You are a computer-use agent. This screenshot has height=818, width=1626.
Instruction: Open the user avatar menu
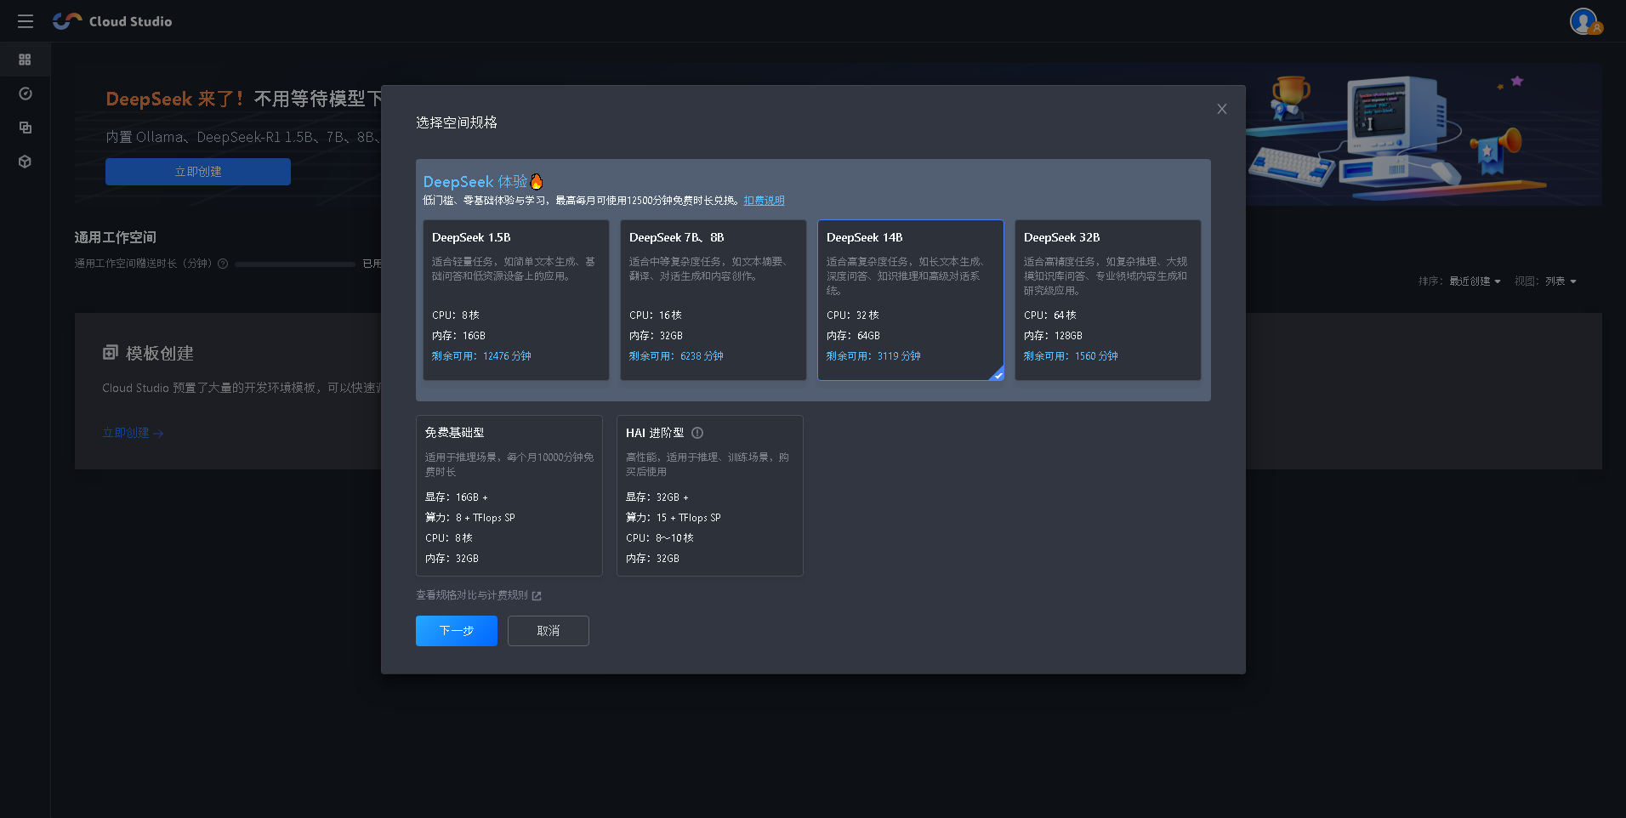[1583, 21]
